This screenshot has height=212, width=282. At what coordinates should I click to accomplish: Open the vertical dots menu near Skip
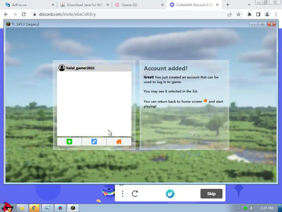click(123, 194)
